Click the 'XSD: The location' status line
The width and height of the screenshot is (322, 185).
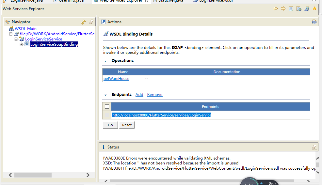point(171,163)
